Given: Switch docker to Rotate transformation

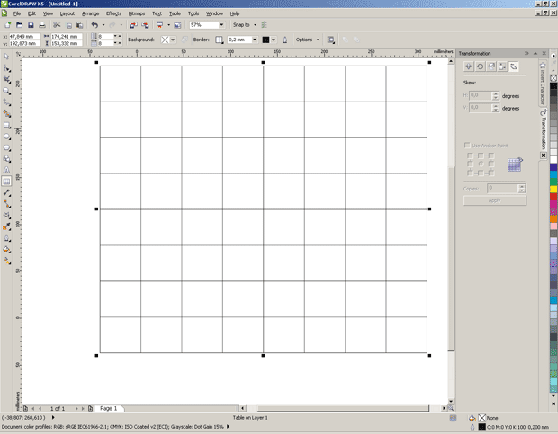Looking at the screenshot, I should point(480,66).
